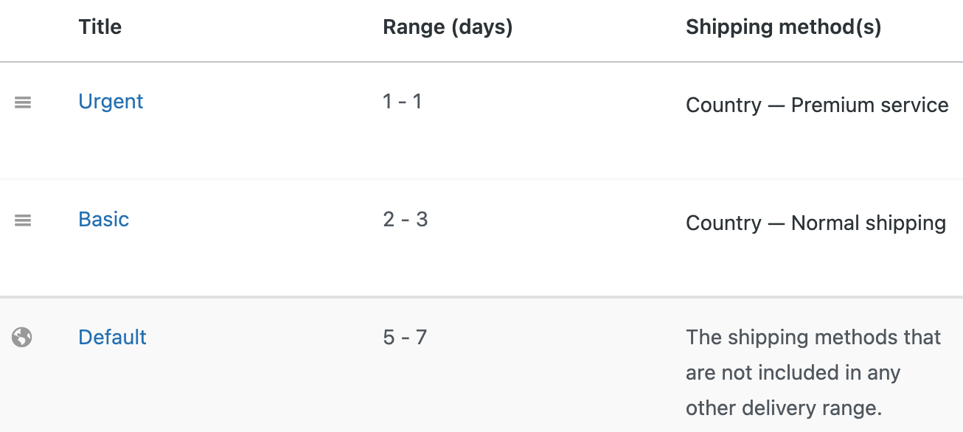
Task: Click the Title column header
Action: 100,27
